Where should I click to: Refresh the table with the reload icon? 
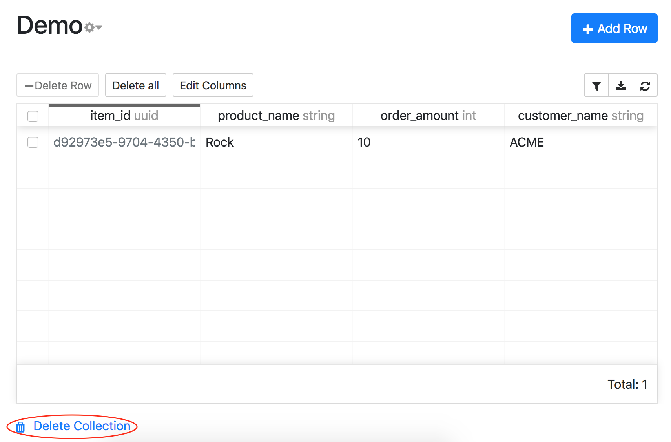pyautogui.click(x=645, y=85)
